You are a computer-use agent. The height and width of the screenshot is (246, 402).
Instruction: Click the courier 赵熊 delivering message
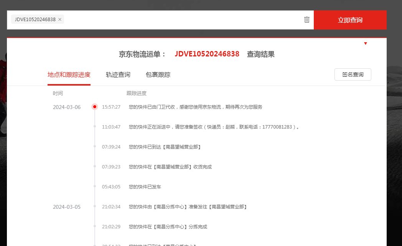tap(214, 127)
